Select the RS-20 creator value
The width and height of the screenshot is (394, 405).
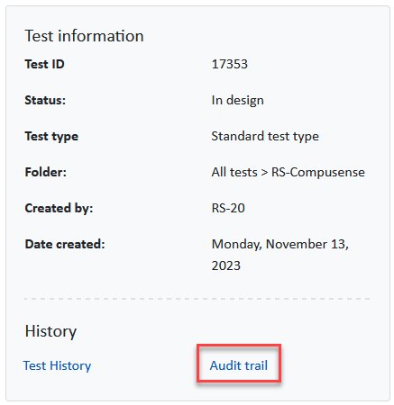coord(228,208)
